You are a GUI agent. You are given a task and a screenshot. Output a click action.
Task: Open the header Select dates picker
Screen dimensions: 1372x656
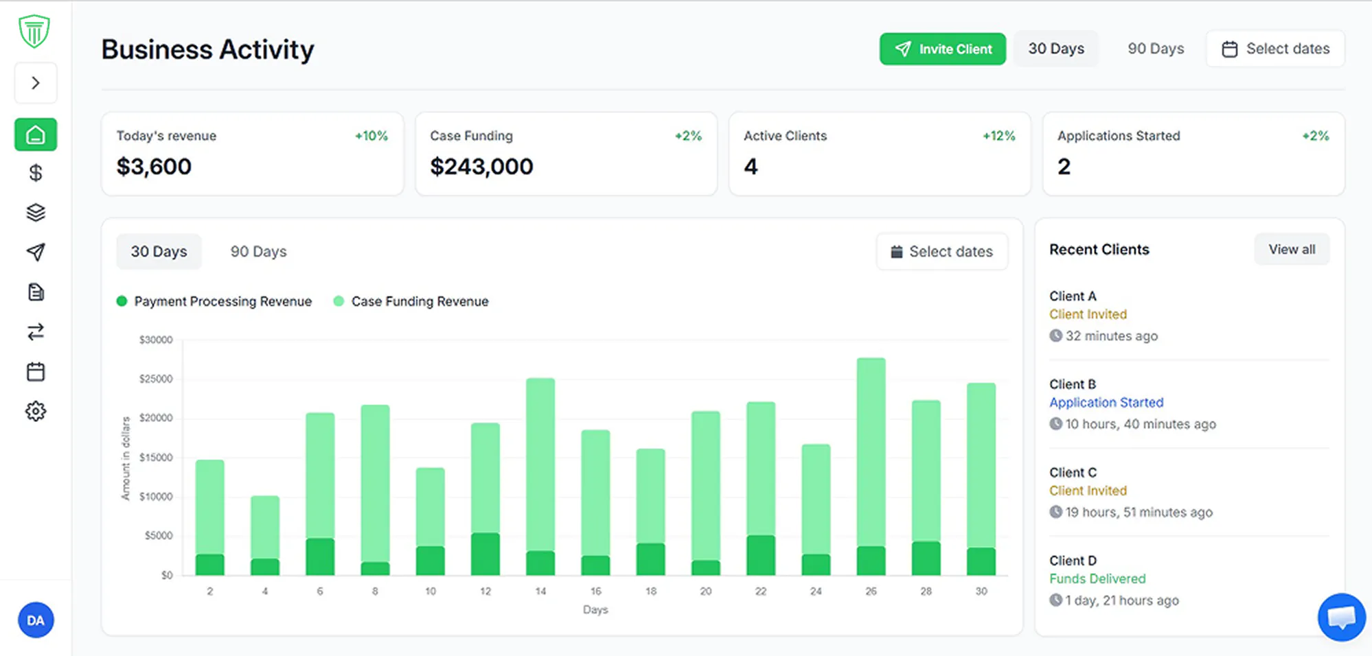(1275, 49)
